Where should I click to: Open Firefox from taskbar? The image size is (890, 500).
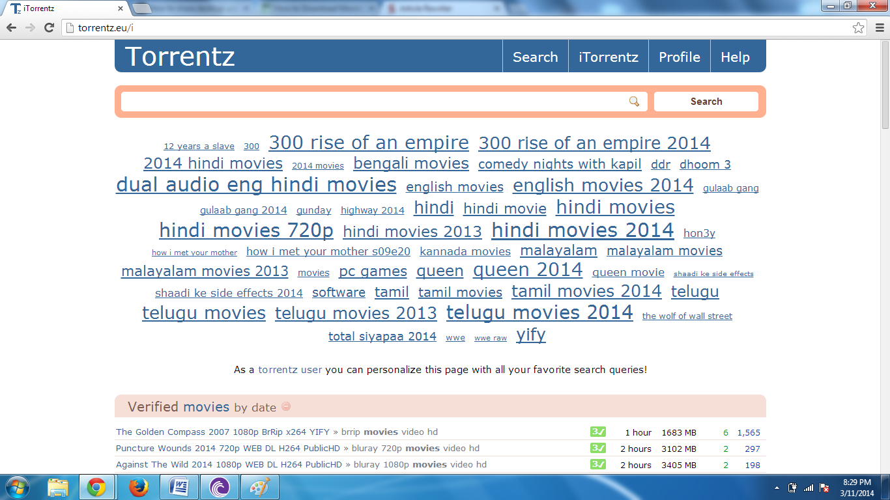[137, 487]
